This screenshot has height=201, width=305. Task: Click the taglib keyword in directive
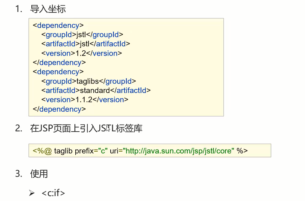click(x=63, y=151)
